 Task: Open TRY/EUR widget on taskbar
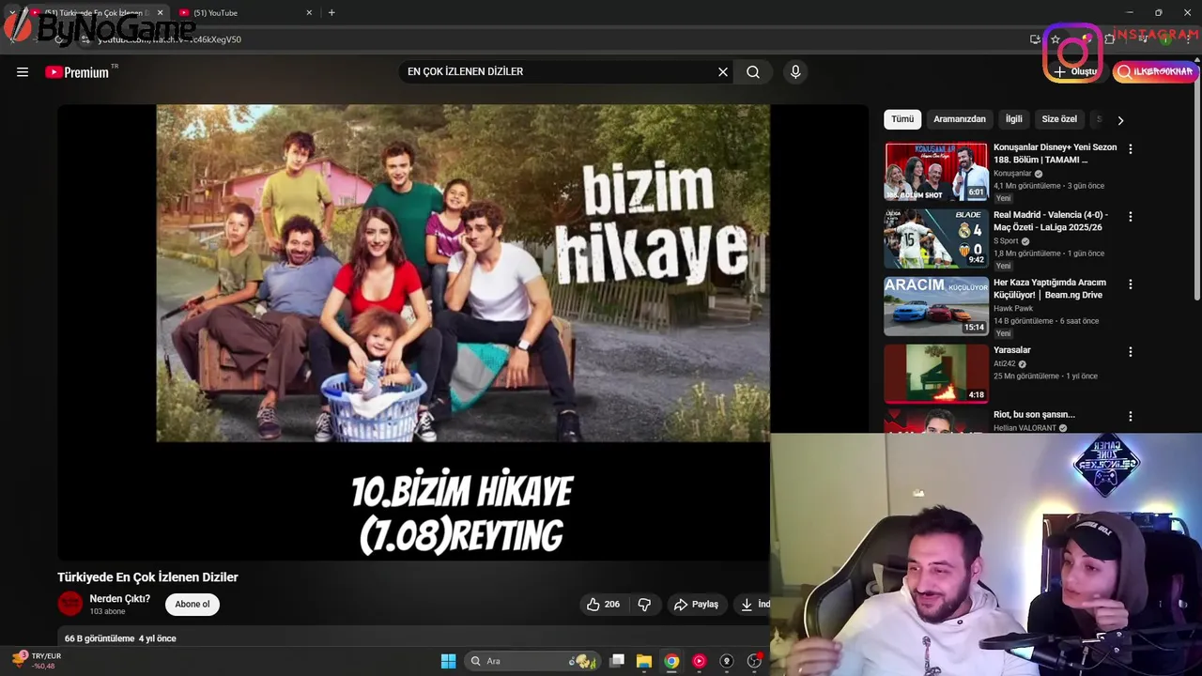pos(36,660)
